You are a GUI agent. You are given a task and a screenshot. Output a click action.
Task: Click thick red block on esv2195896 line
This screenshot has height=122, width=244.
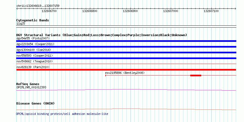pyautogui.click(x=196, y=75)
